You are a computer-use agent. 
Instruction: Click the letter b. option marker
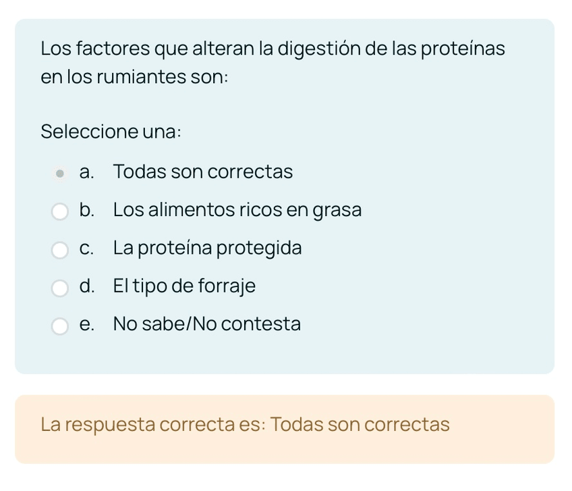pos(86,210)
